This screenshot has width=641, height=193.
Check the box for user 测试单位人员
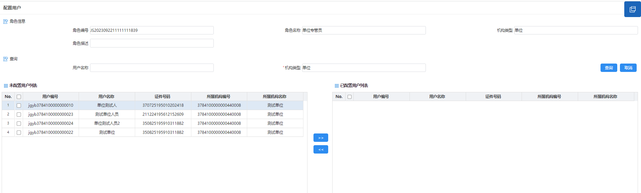pyautogui.click(x=19, y=114)
